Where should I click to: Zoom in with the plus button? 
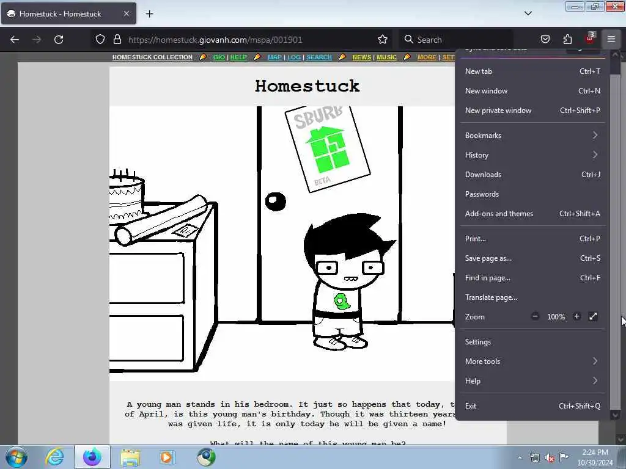[576, 316]
